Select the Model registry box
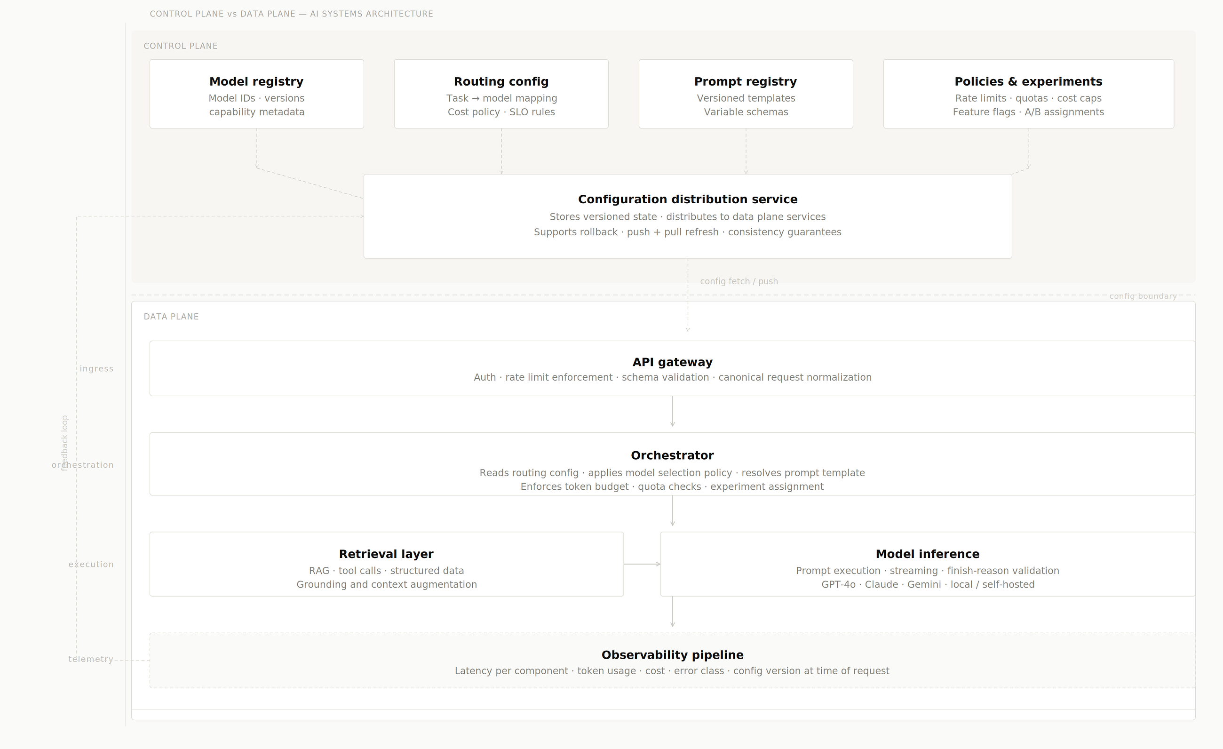Screen dimensions: 1223x749 pyautogui.click(x=257, y=94)
